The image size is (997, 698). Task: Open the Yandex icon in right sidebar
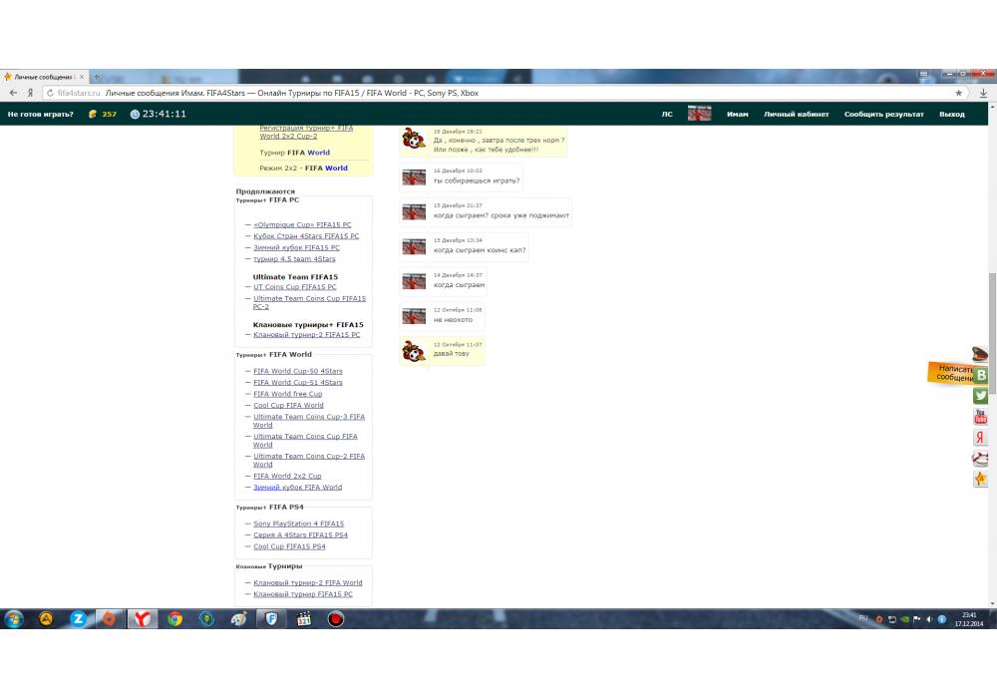click(x=981, y=438)
